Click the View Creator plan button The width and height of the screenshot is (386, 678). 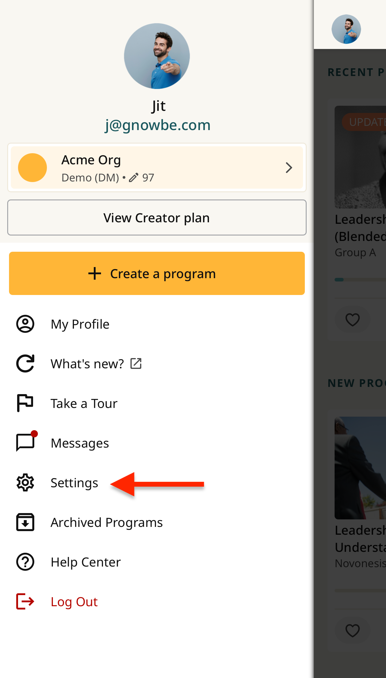point(157,217)
